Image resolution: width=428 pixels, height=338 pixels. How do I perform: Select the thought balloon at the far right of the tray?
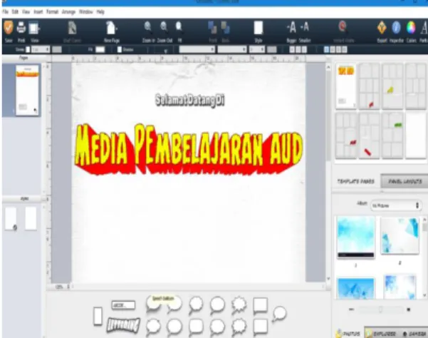tap(279, 314)
